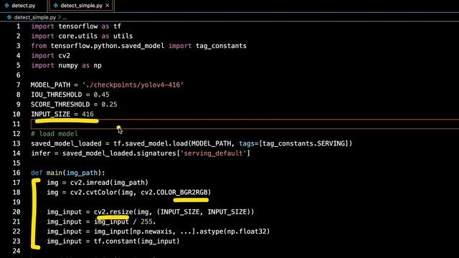459x258 pixels.
Task: Click 'np.newaxis' on line 22
Action: click(x=153, y=231)
